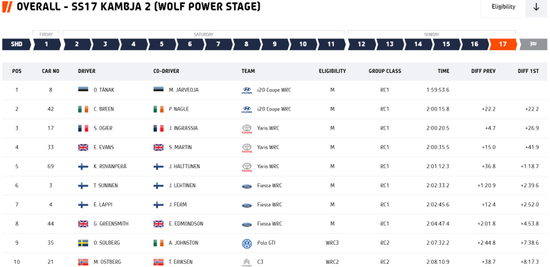Click Volkswagen logo in Solberg's row
Screen dimensions: 550x267
tap(247, 244)
